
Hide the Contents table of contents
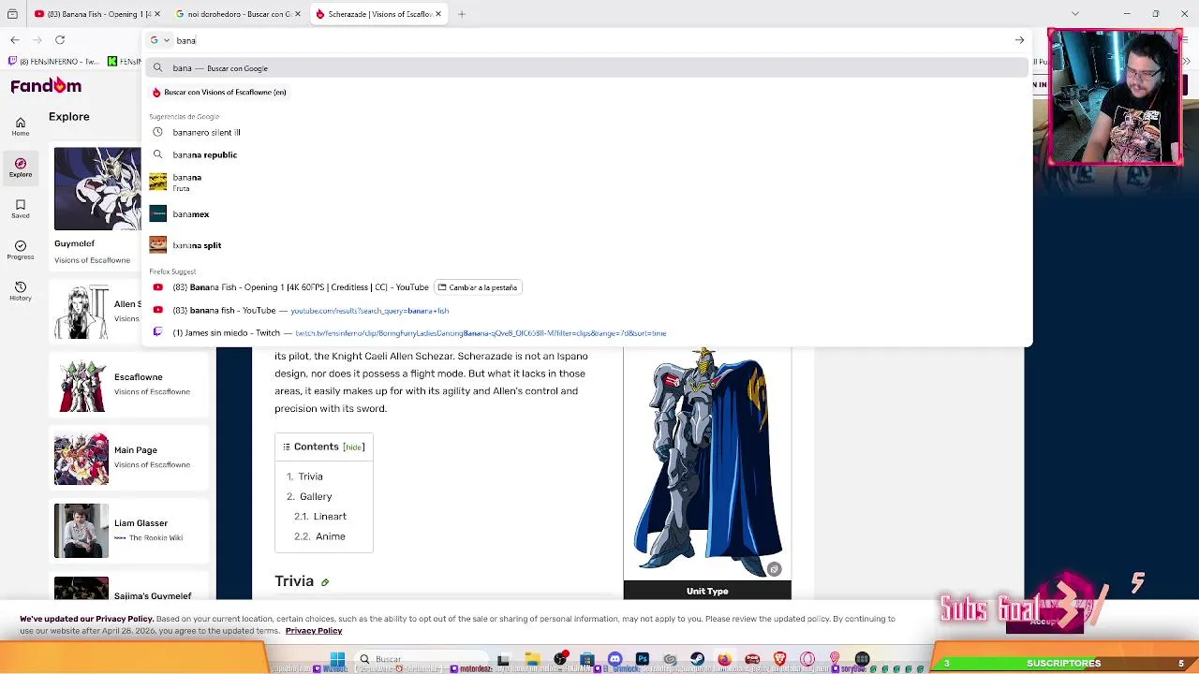[x=353, y=447]
